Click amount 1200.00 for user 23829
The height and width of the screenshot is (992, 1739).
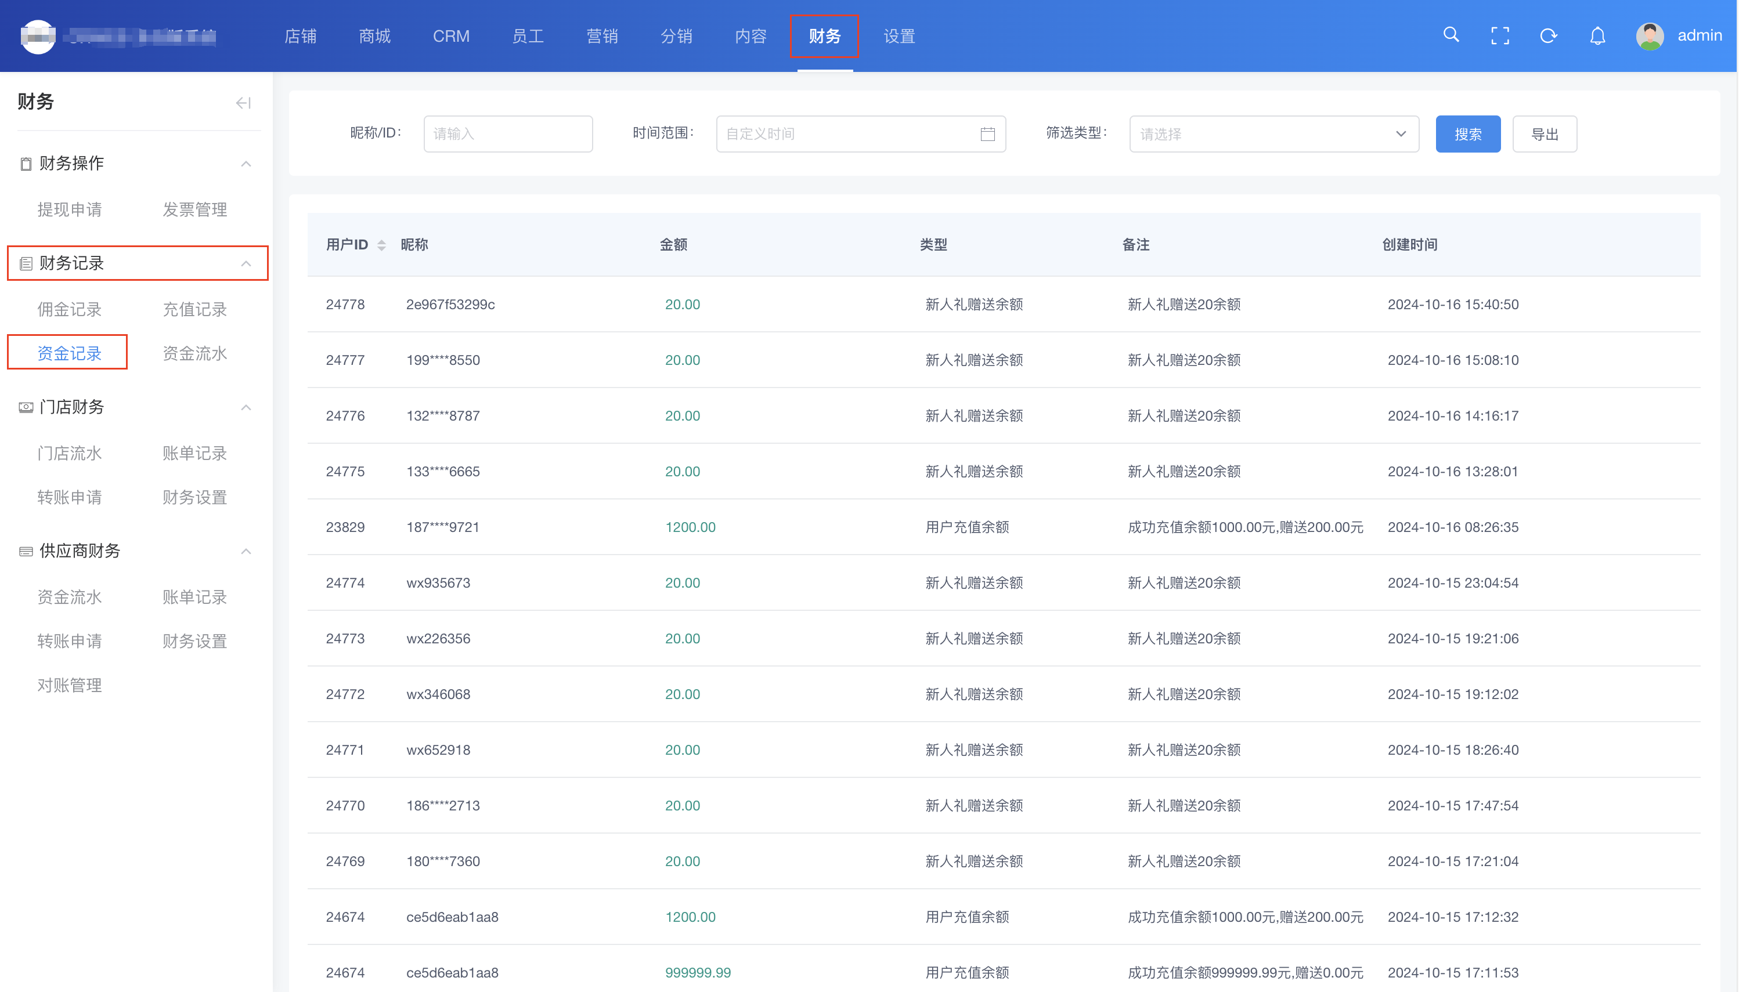coord(690,527)
